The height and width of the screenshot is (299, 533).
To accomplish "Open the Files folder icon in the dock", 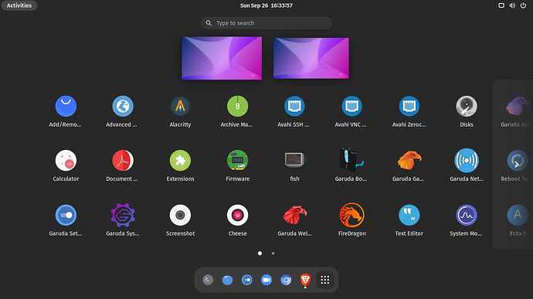I will pyautogui.click(x=227, y=280).
